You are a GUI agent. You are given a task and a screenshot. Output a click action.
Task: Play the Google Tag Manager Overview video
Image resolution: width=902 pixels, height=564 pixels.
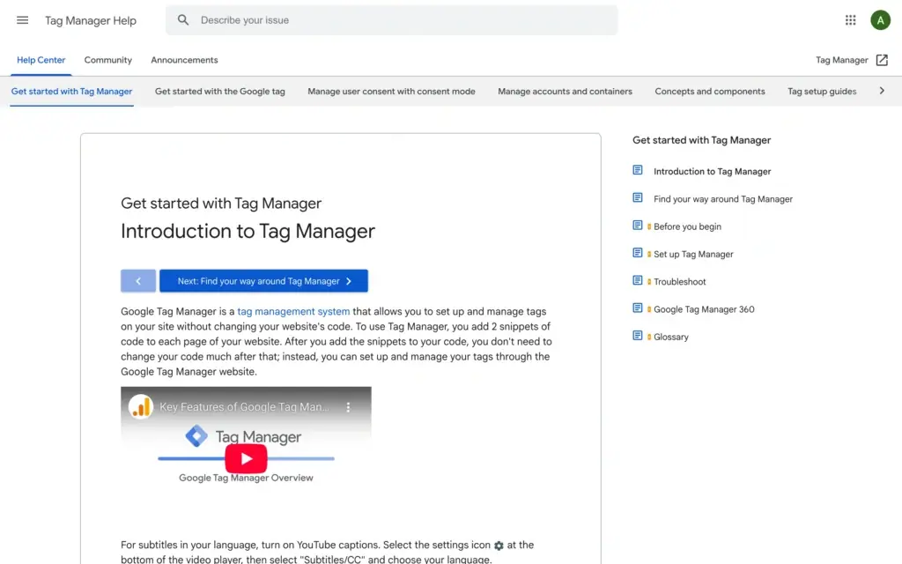tap(247, 458)
